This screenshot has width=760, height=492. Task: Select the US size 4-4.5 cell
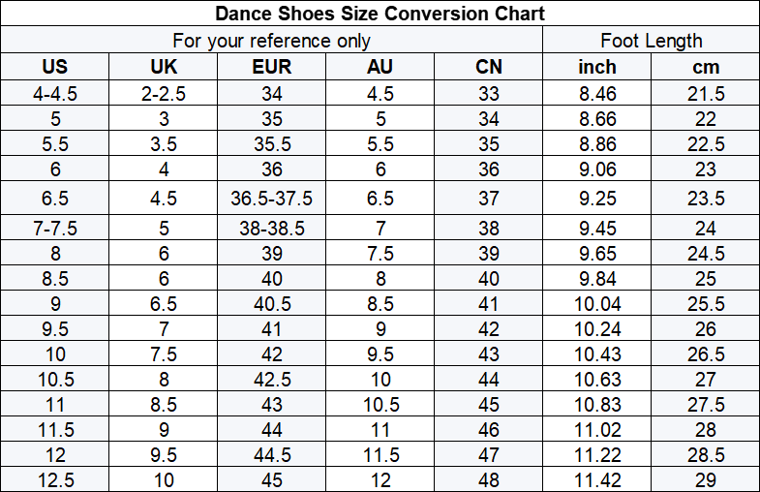coord(55,94)
